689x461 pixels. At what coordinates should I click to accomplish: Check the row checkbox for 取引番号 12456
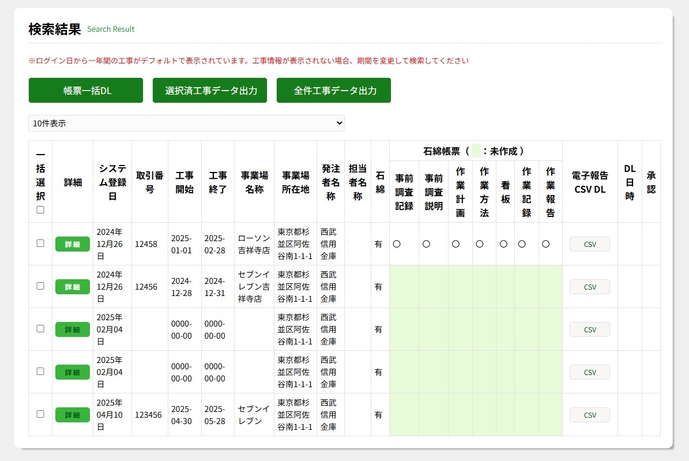pos(40,286)
